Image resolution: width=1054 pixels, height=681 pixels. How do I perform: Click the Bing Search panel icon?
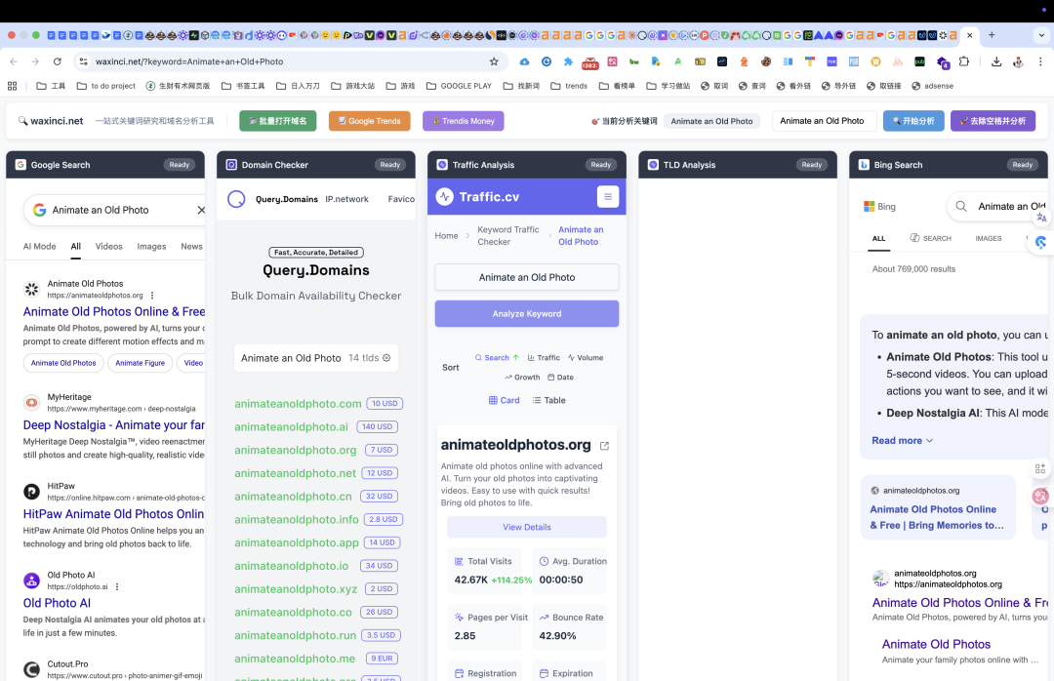(864, 165)
